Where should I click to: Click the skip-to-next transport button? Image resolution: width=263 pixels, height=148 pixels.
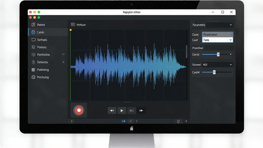pos(132,110)
